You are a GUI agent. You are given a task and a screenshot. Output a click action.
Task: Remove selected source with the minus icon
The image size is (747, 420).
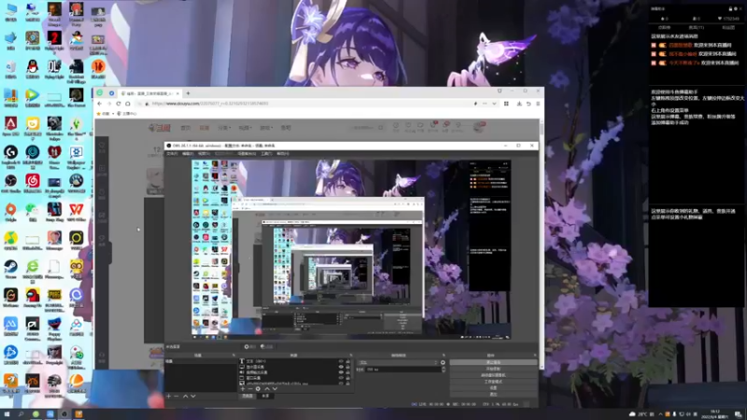[250, 389]
